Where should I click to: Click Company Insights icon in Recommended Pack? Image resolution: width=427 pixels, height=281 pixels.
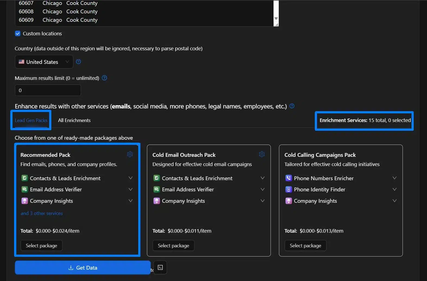click(25, 201)
